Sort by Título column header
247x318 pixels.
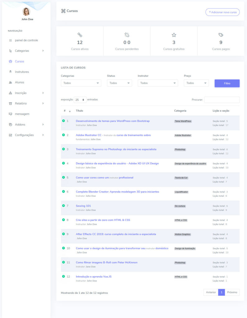click(79, 111)
